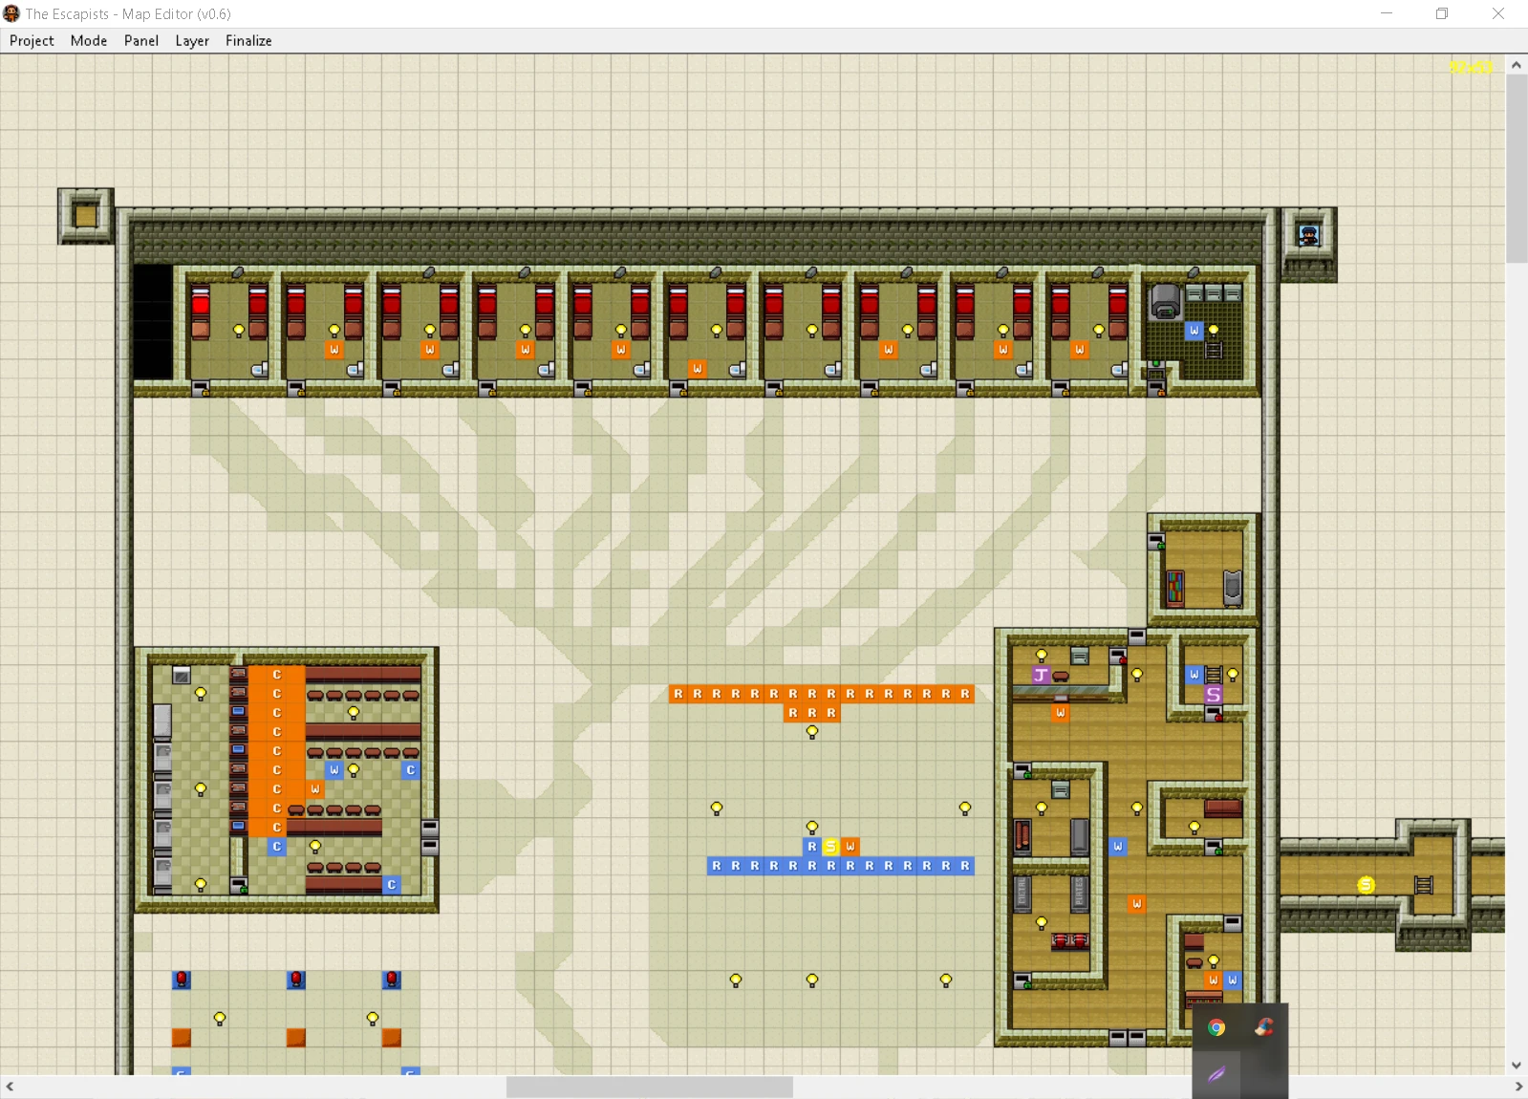Click the bookshelf in the small room
1528x1099 pixels.
[x=1175, y=589]
